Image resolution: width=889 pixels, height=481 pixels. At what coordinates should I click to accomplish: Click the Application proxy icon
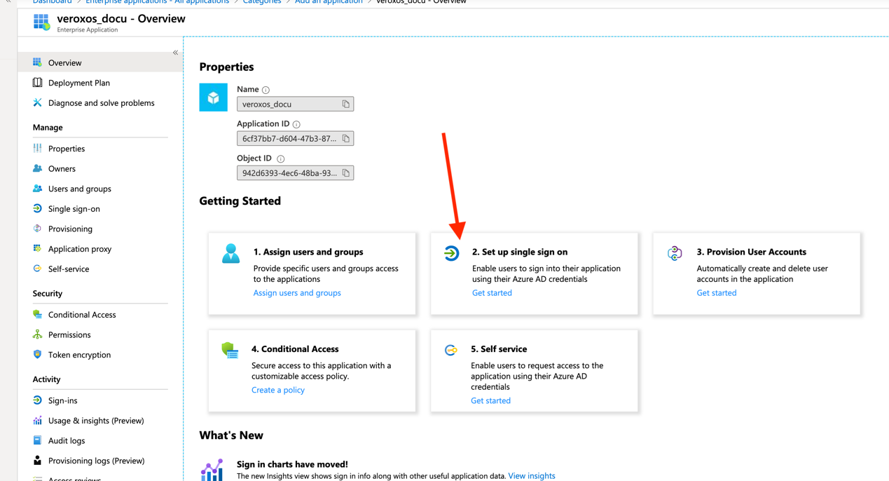tap(38, 249)
